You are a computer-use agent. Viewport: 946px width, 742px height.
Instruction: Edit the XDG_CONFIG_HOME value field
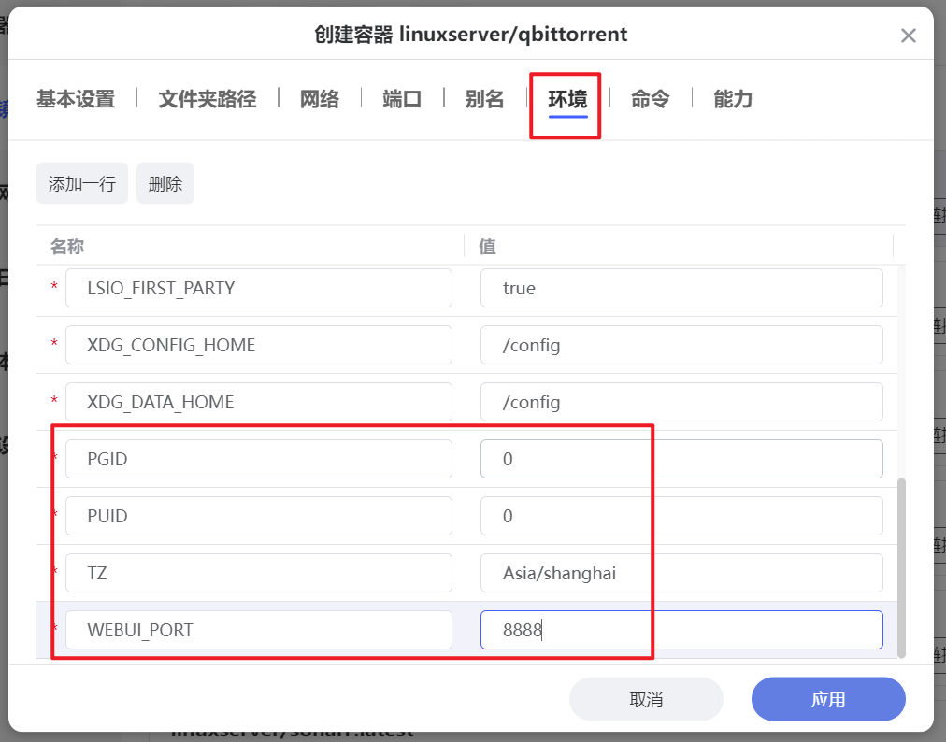tap(681, 345)
